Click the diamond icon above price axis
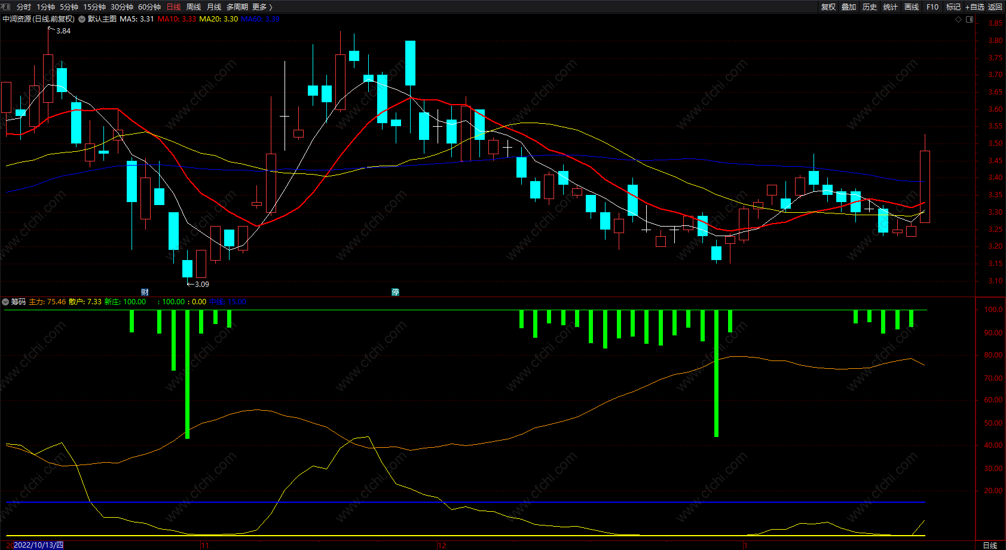This screenshot has width=1006, height=550. coord(959,19)
